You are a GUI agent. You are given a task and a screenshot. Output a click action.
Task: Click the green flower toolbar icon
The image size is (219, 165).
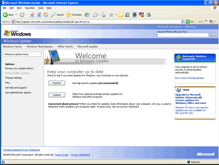[134, 15]
